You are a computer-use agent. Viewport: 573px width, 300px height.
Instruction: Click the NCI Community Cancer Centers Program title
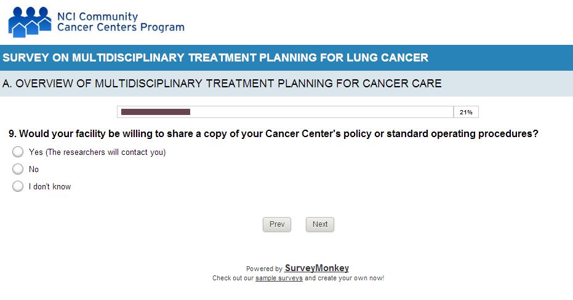click(120, 22)
